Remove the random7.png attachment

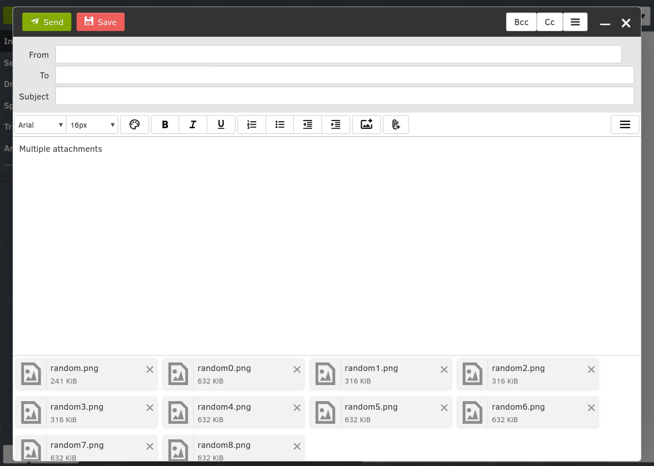pyautogui.click(x=150, y=446)
